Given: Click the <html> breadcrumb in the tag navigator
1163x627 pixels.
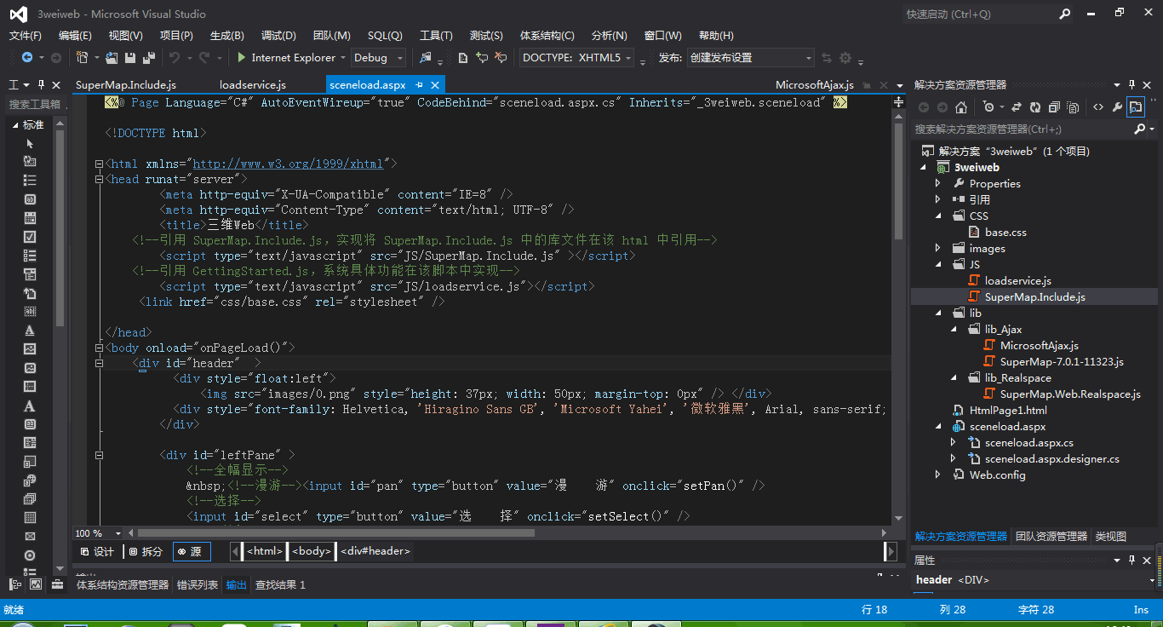Looking at the screenshot, I should (x=265, y=551).
